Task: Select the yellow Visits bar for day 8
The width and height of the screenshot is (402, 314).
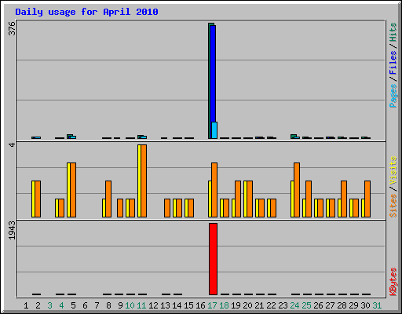Action: tap(104, 208)
